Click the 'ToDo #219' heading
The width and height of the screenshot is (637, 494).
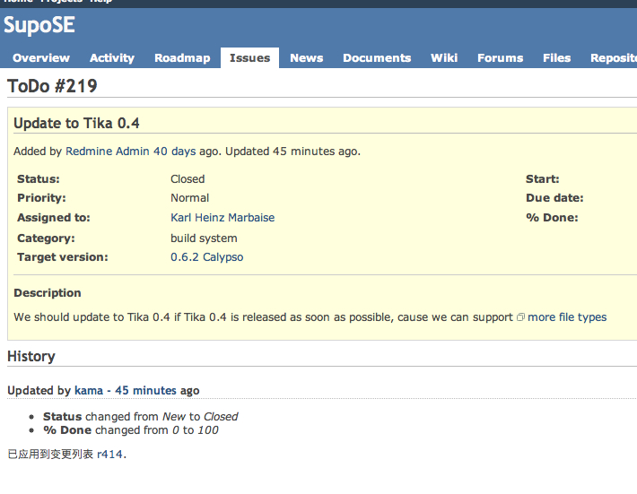[52, 86]
